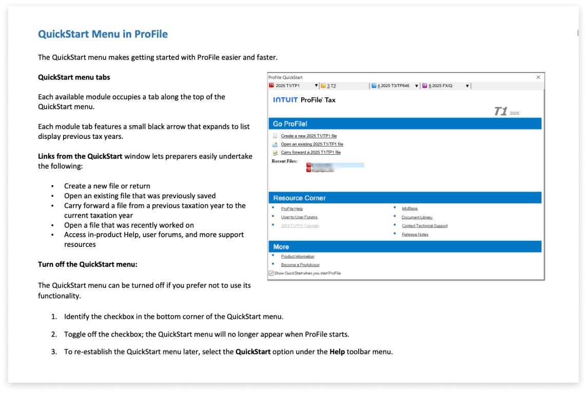Click the Resource Corner section header
Screen dimensions: 587x393
pos(405,198)
